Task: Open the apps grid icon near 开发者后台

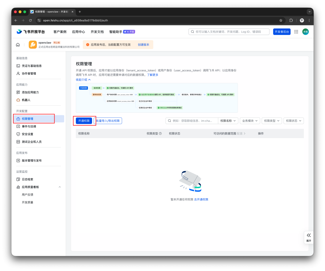Action: pos(296,32)
